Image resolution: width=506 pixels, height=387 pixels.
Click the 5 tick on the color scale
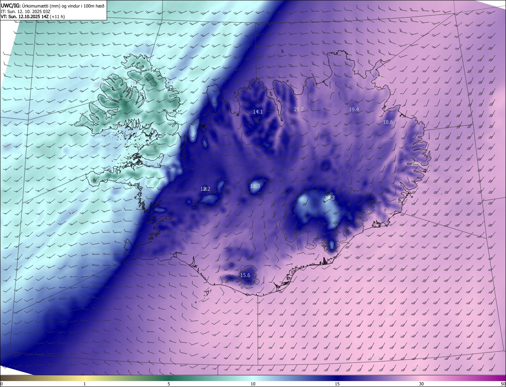[x=169, y=384]
